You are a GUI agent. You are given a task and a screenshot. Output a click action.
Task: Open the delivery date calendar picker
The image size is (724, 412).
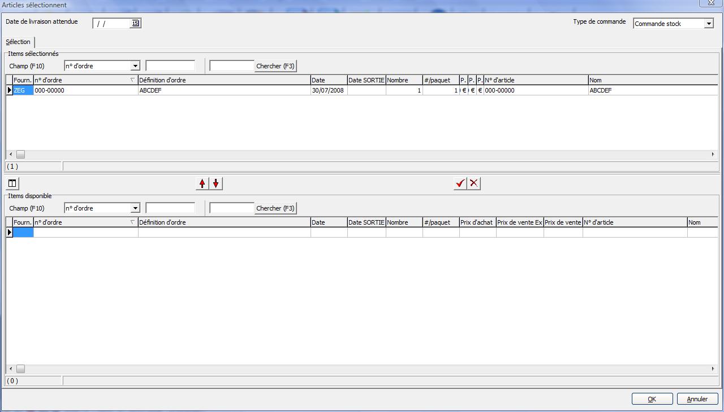click(x=135, y=23)
